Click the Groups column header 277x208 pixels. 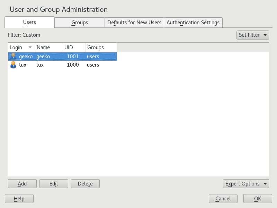tap(100, 47)
